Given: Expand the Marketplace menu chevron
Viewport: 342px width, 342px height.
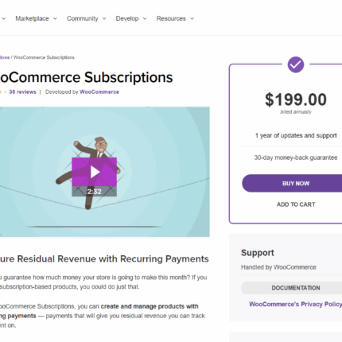Looking at the screenshot, I should point(55,18).
